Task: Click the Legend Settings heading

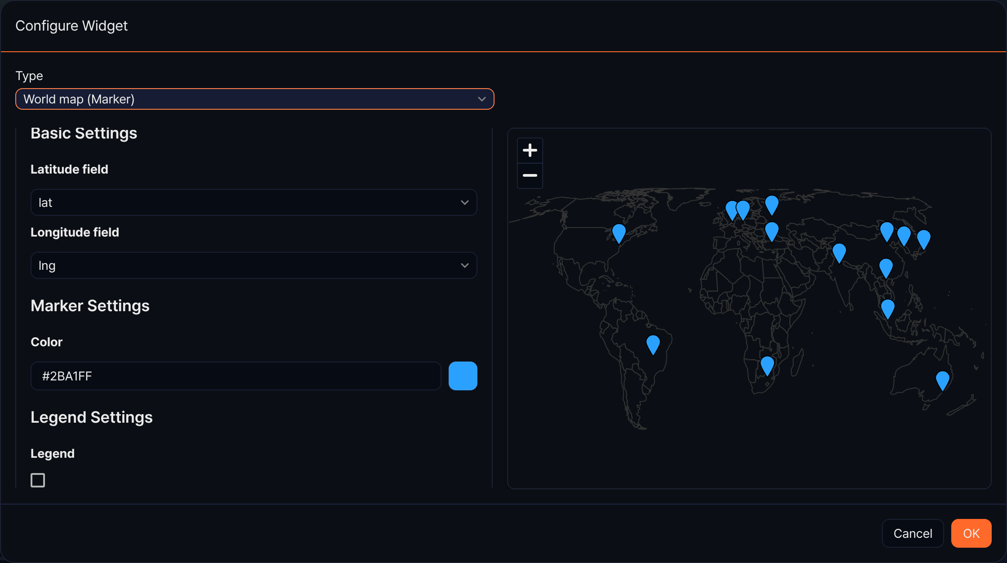Action: (x=92, y=417)
